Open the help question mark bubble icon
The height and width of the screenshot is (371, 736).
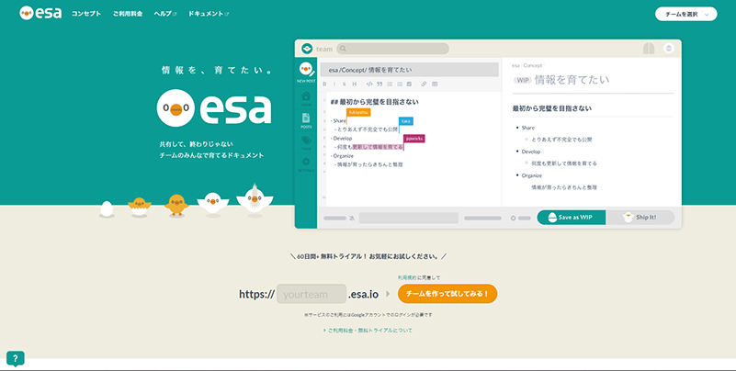[x=16, y=358]
